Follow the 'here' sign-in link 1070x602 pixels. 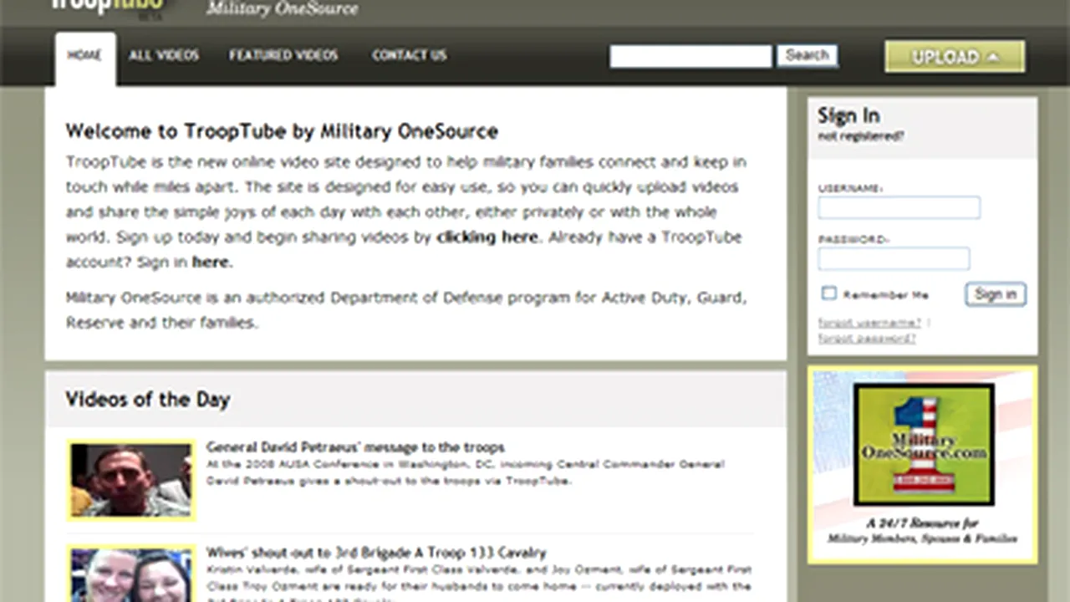coord(210,263)
